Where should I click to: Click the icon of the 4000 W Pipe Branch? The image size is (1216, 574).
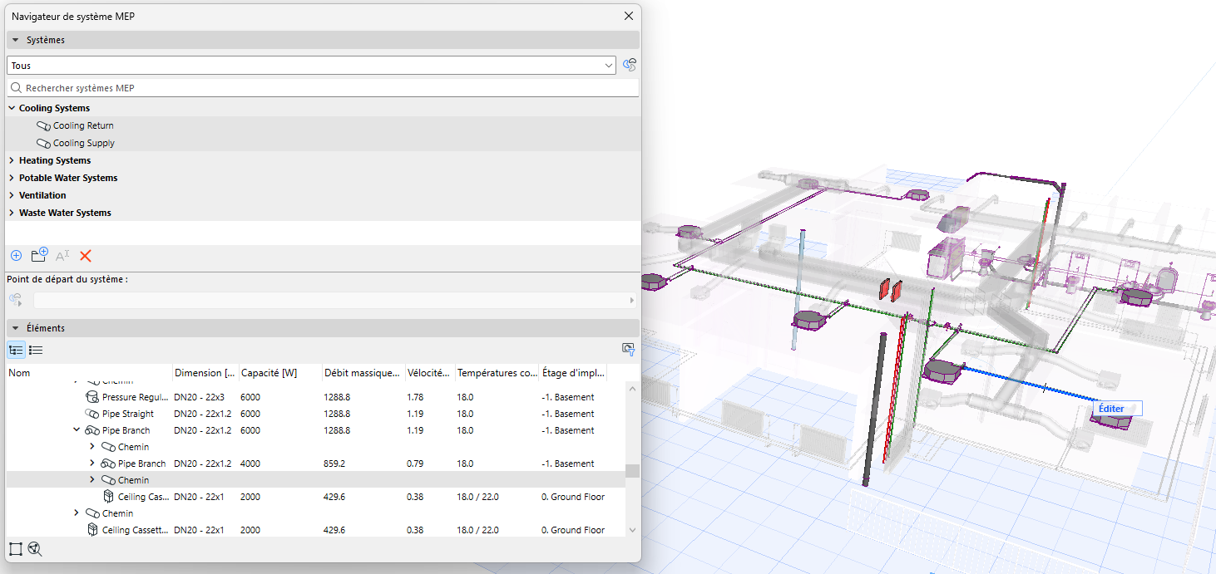pos(108,464)
